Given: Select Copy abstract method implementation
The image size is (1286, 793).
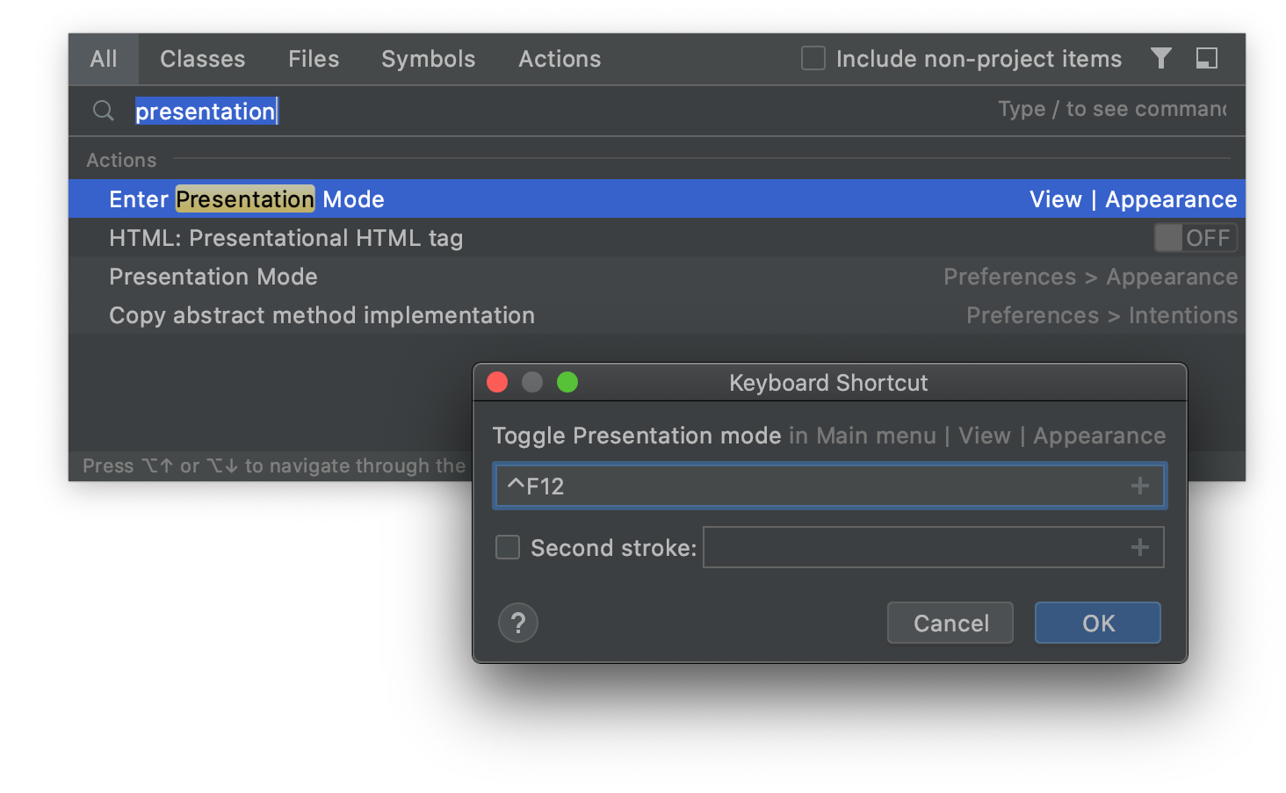Looking at the screenshot, I should pos(321,315).
